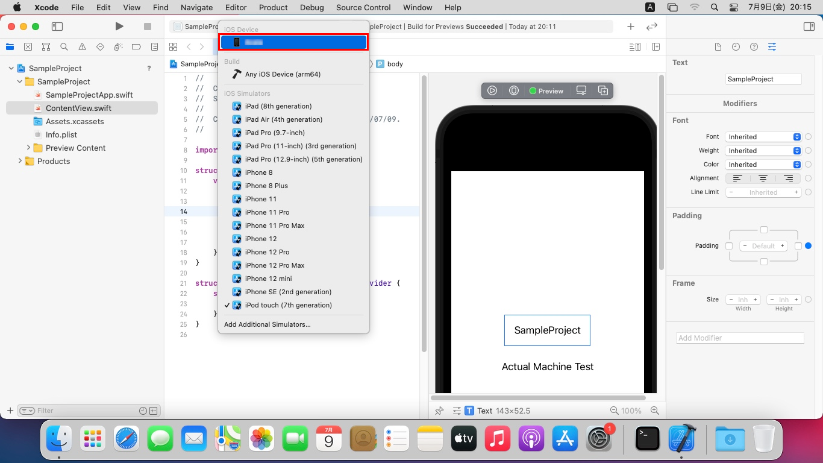Open the Xcode library plus button
The width and height of the screenshot is (823, 463).
pos(630,27)
